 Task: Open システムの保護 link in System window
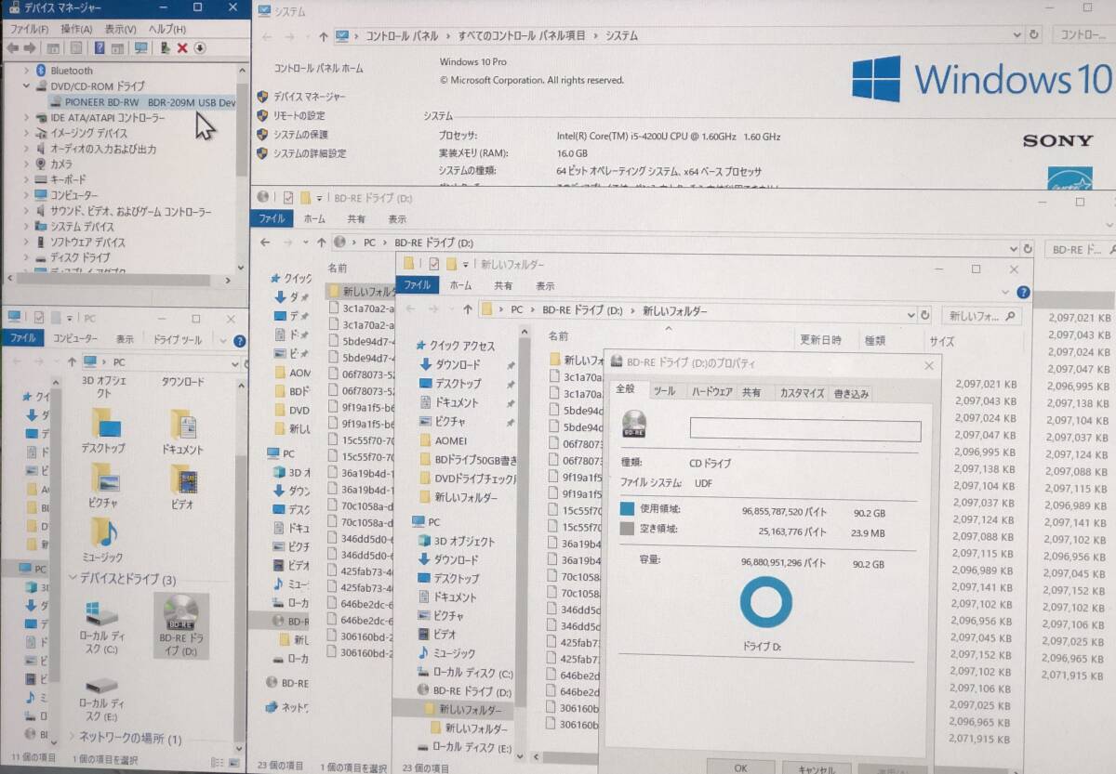pos(300,134)
